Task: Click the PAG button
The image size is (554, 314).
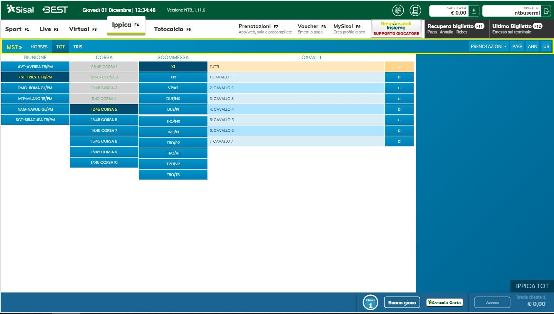Action: [517, 47]
